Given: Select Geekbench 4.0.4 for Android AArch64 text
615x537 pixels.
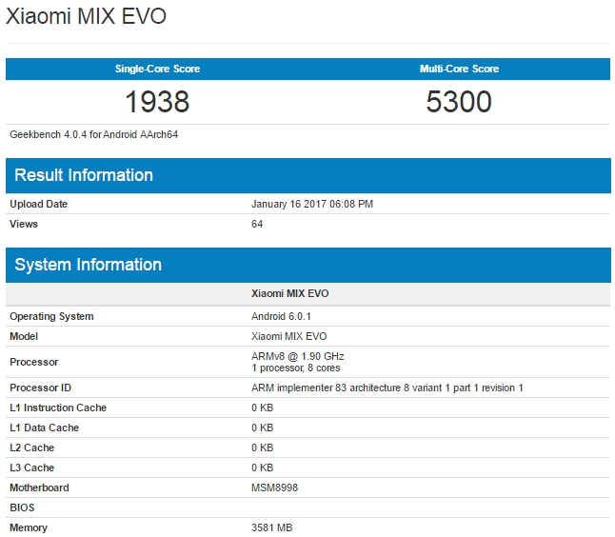Looking at the screenshot, I should pyautogui.click(x=93, y=134).
